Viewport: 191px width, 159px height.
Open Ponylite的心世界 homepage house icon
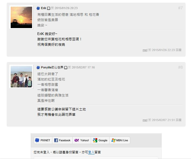[x=66, y=68]
